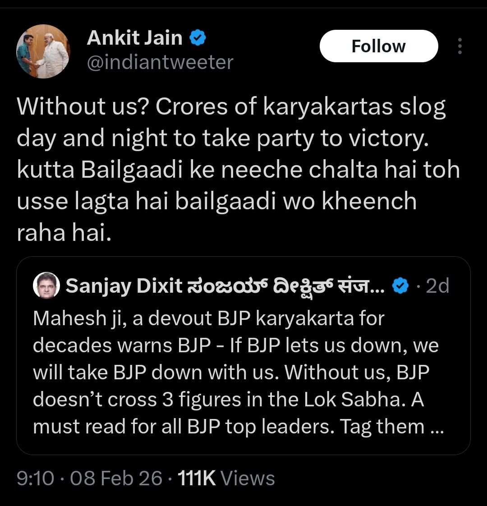View the 111K Views count
Viewport: 487px width, 506px height.
226,478
